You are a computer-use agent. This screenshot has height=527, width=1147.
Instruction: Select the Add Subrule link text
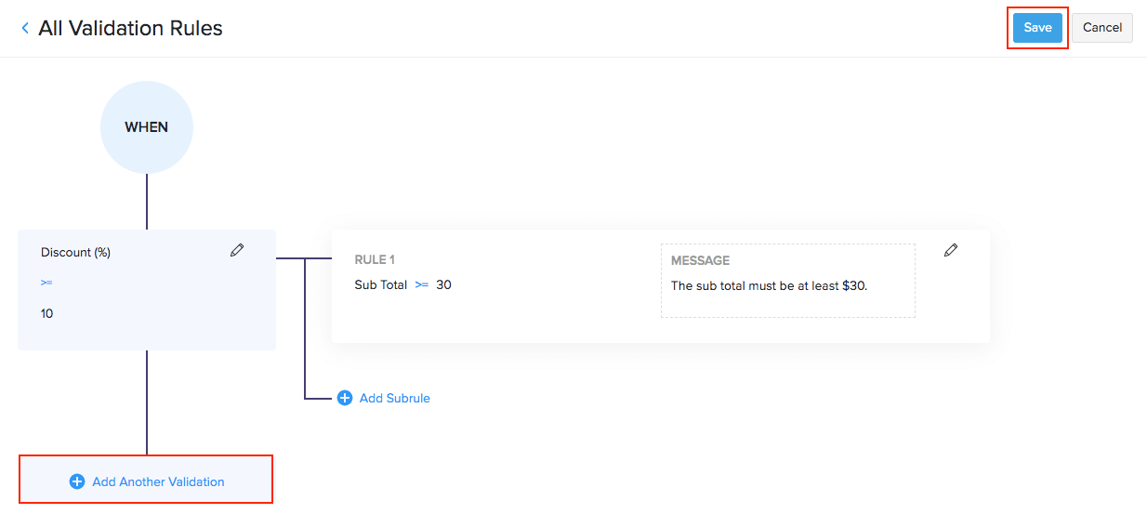coord(394,398)
